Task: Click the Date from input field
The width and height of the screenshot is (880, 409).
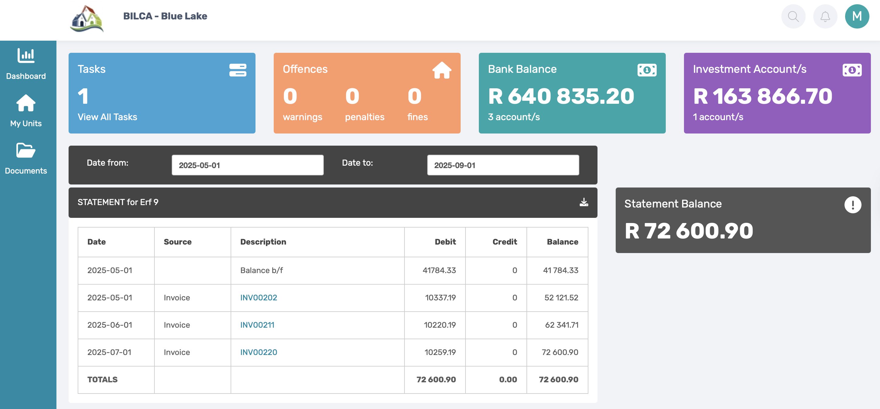Action: [247, 165]
